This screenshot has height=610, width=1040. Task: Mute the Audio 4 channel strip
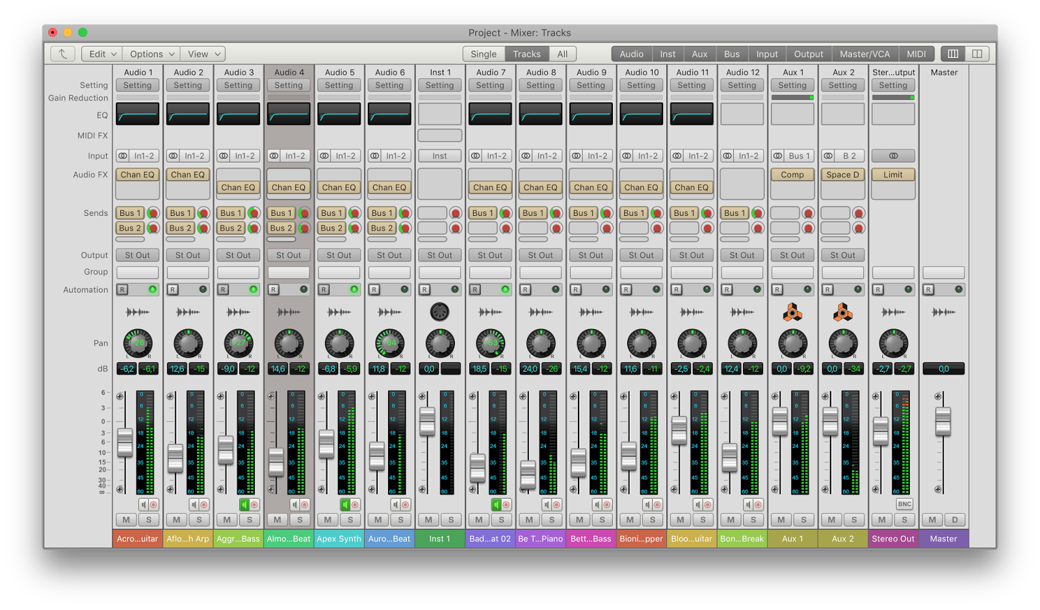click(278, 520)
